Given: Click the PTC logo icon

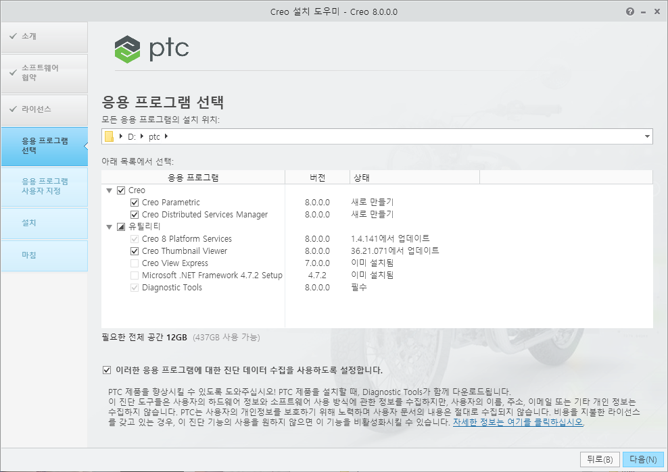Looking at the screenshot, I should [x=127, y=49].
